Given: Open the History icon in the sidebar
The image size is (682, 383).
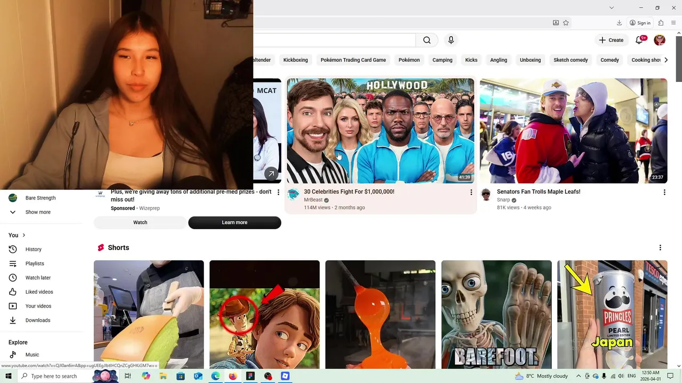Looking at the screenshot, I should click(13, 249).
